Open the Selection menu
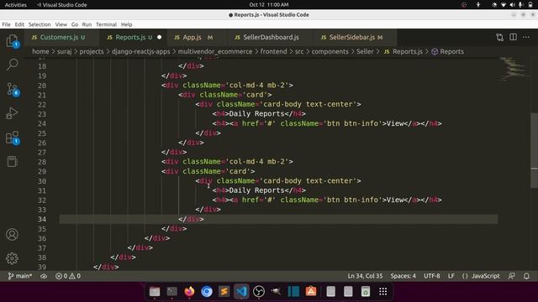This screenshot has height=302, width=538. click(x=40, y=24)
